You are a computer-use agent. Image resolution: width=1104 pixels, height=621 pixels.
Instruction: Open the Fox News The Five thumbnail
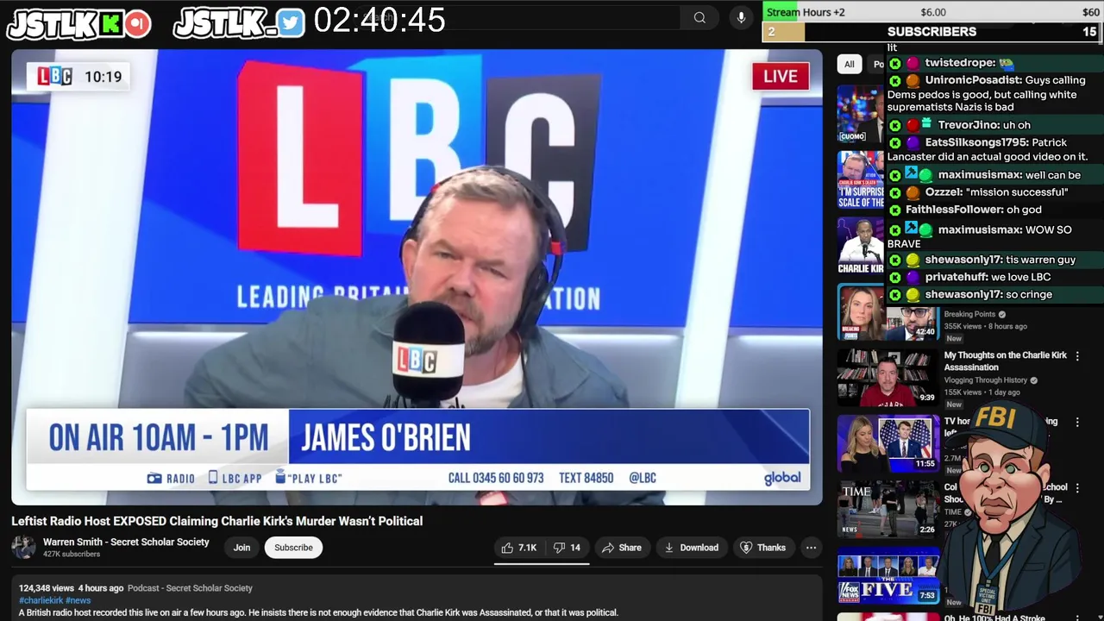coord(888,575)
